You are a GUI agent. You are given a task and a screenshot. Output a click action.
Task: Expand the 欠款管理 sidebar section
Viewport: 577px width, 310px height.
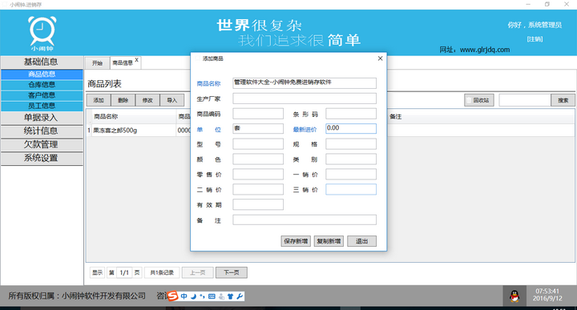[x=42, y=144]
